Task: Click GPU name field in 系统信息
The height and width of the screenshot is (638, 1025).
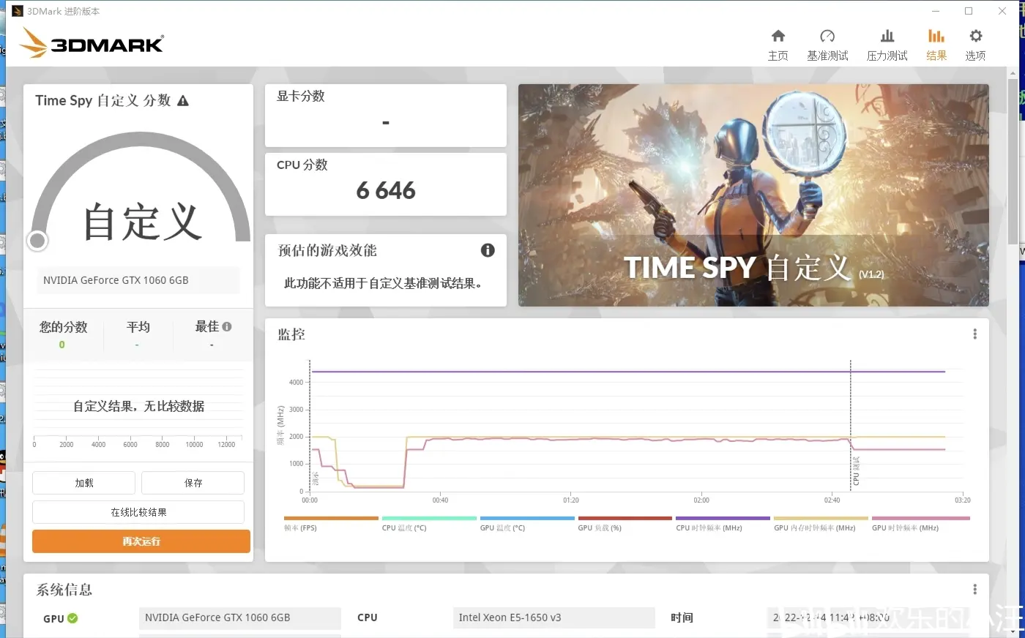Action: [239, 618]
